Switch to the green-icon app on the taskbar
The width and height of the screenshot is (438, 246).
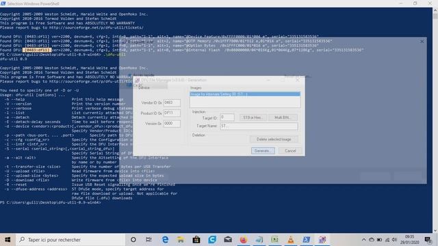[274, 240]
